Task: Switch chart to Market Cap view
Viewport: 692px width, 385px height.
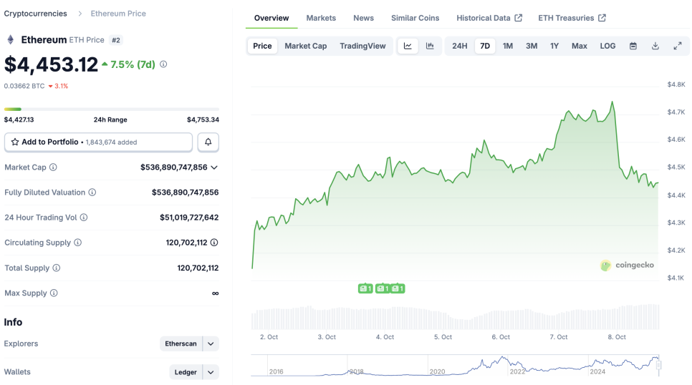Action: [x=305, y=46]
